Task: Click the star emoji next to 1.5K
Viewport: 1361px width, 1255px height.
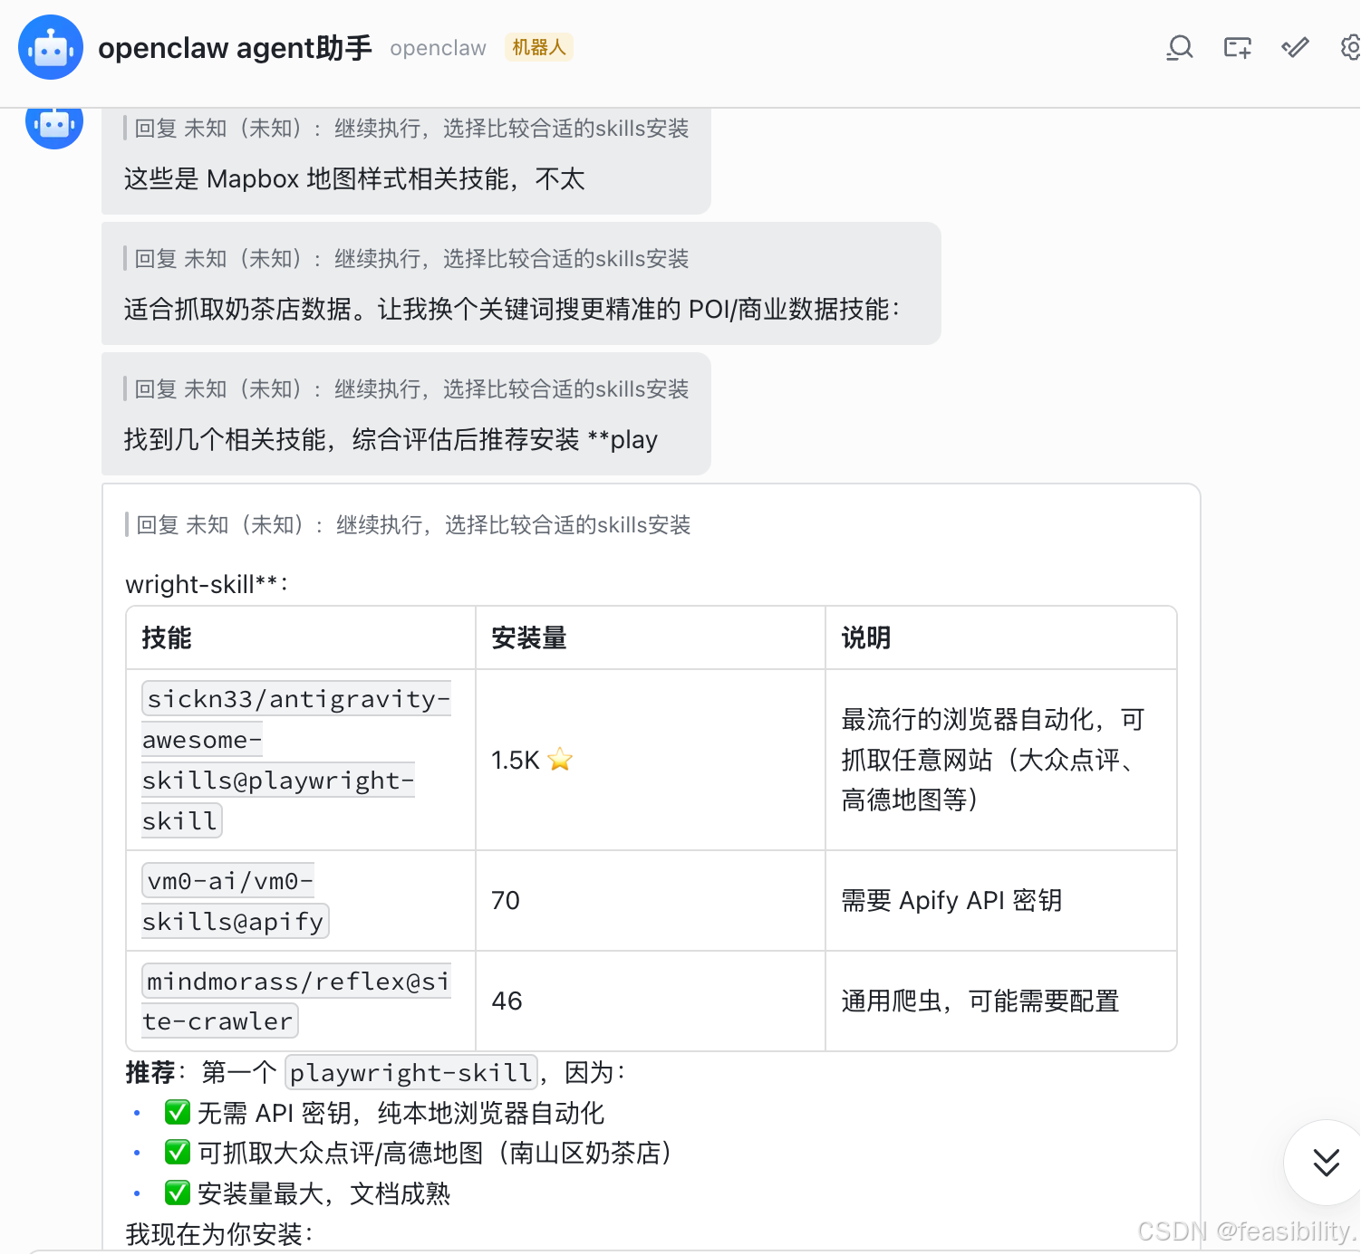Action: pyautogui.click(x=559, y=760)
